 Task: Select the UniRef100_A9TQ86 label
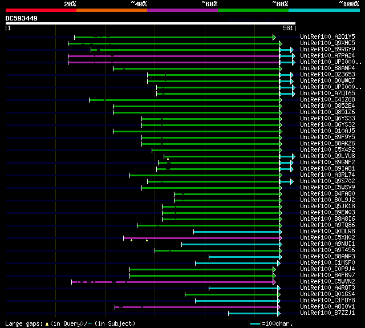(x=327, y=225)
